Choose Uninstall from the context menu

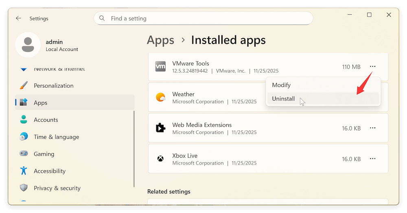click(323, 99)
